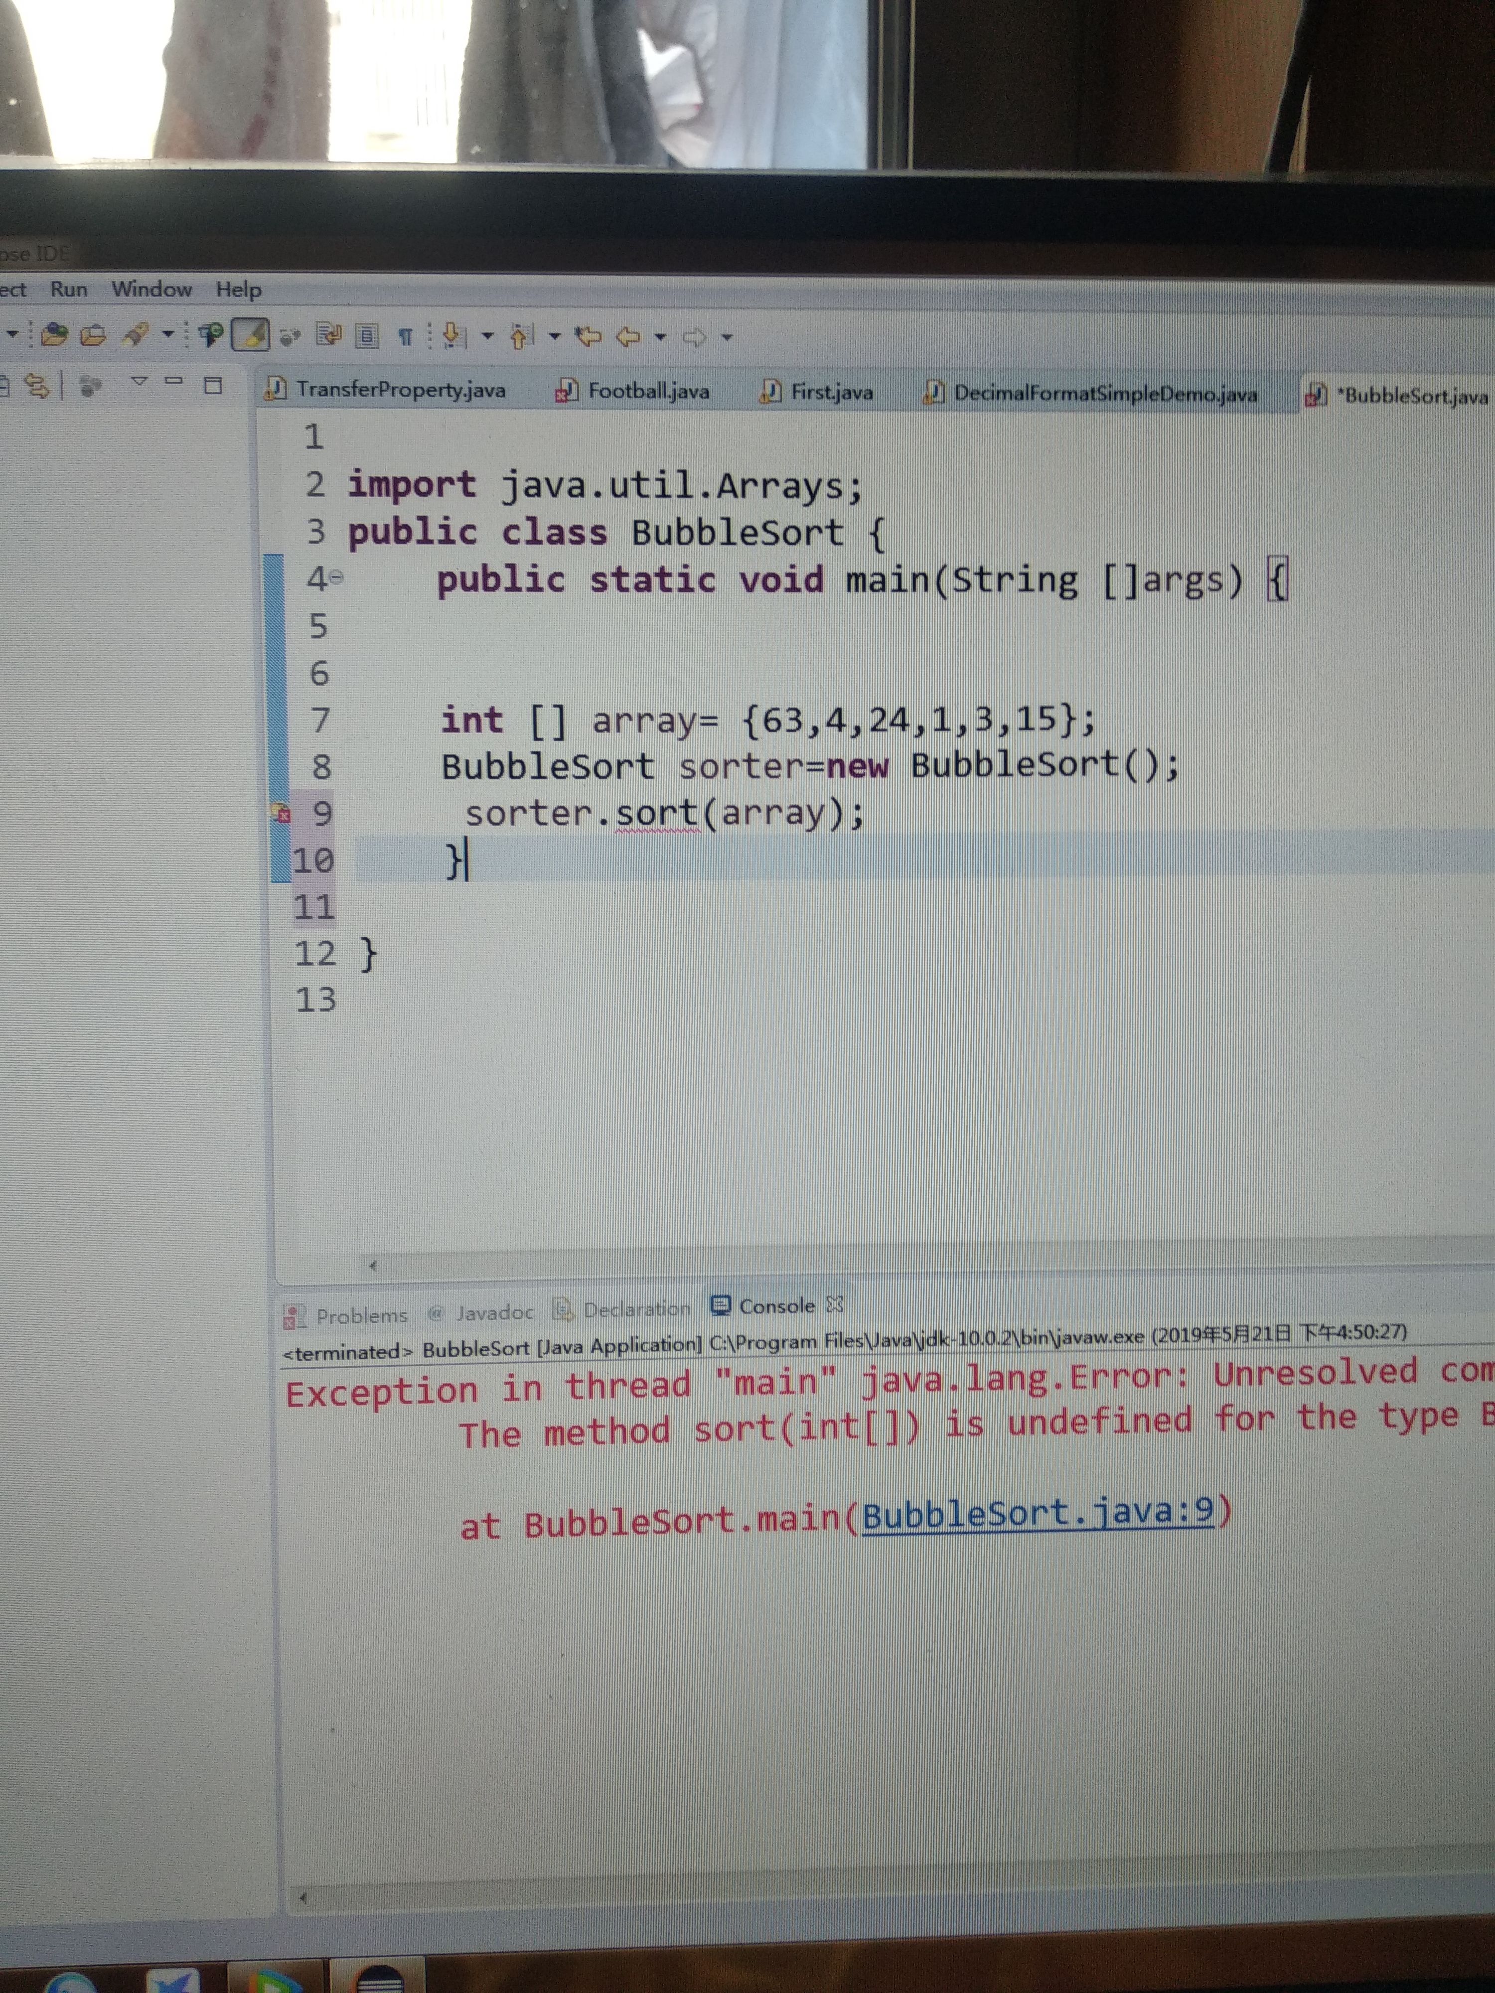Open side panel View Menu triangle
1495x1993 pixels.
click(x=139, y=382)
